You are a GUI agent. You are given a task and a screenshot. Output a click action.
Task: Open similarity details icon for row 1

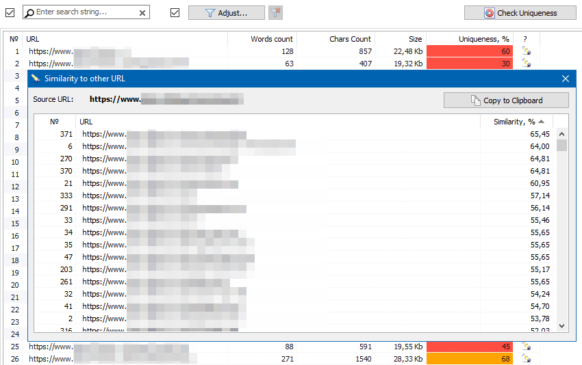[x=525, y=51]
